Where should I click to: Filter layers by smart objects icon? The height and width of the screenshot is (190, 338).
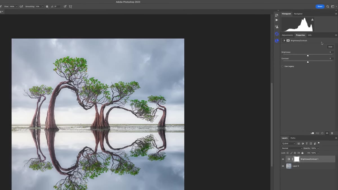coord(315,143)
